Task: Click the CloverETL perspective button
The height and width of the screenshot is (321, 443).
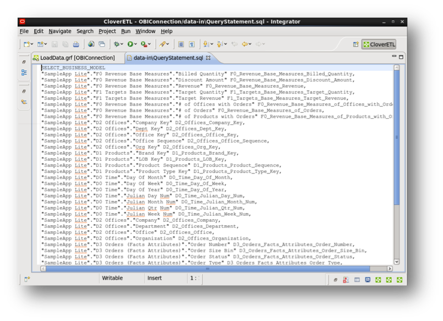Action: 379,45
